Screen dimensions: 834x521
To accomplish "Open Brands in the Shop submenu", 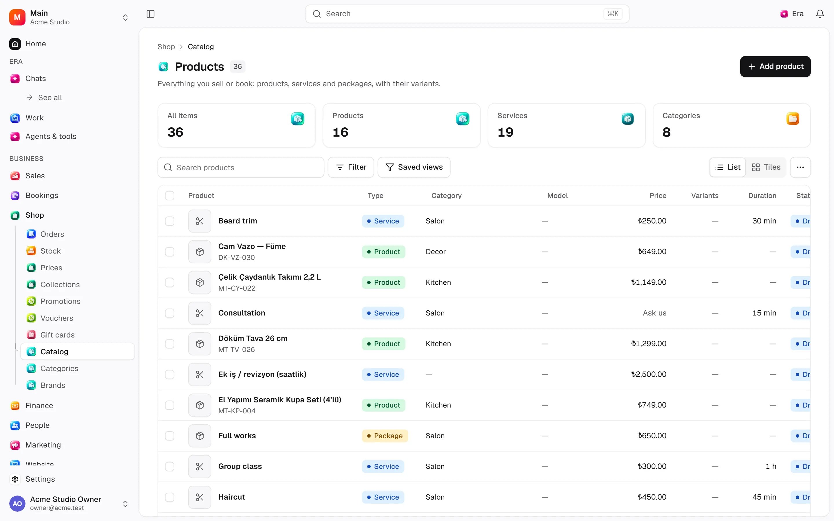I will [78, 385].
